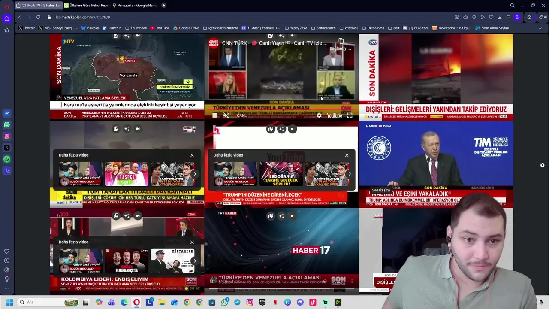Image resolution: width=549 pixels, height=309 pixels.
Task: Jump to live with CANLI button
Action: pos(242,115)
